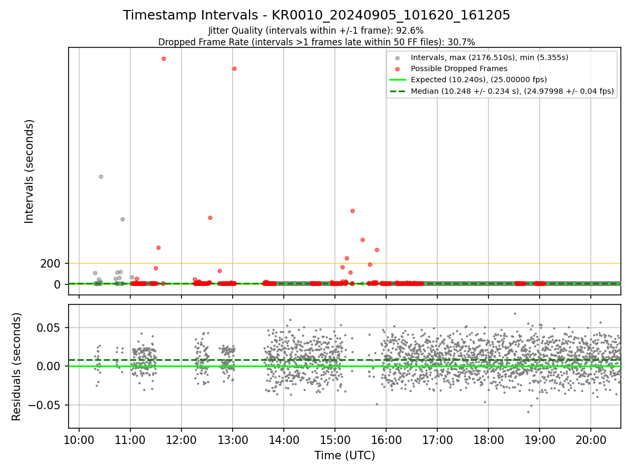Click the red legend marker for Possible Dropped Frames
Image resolution: width=633 pixels, height=474 pixels.
[397, 69]
